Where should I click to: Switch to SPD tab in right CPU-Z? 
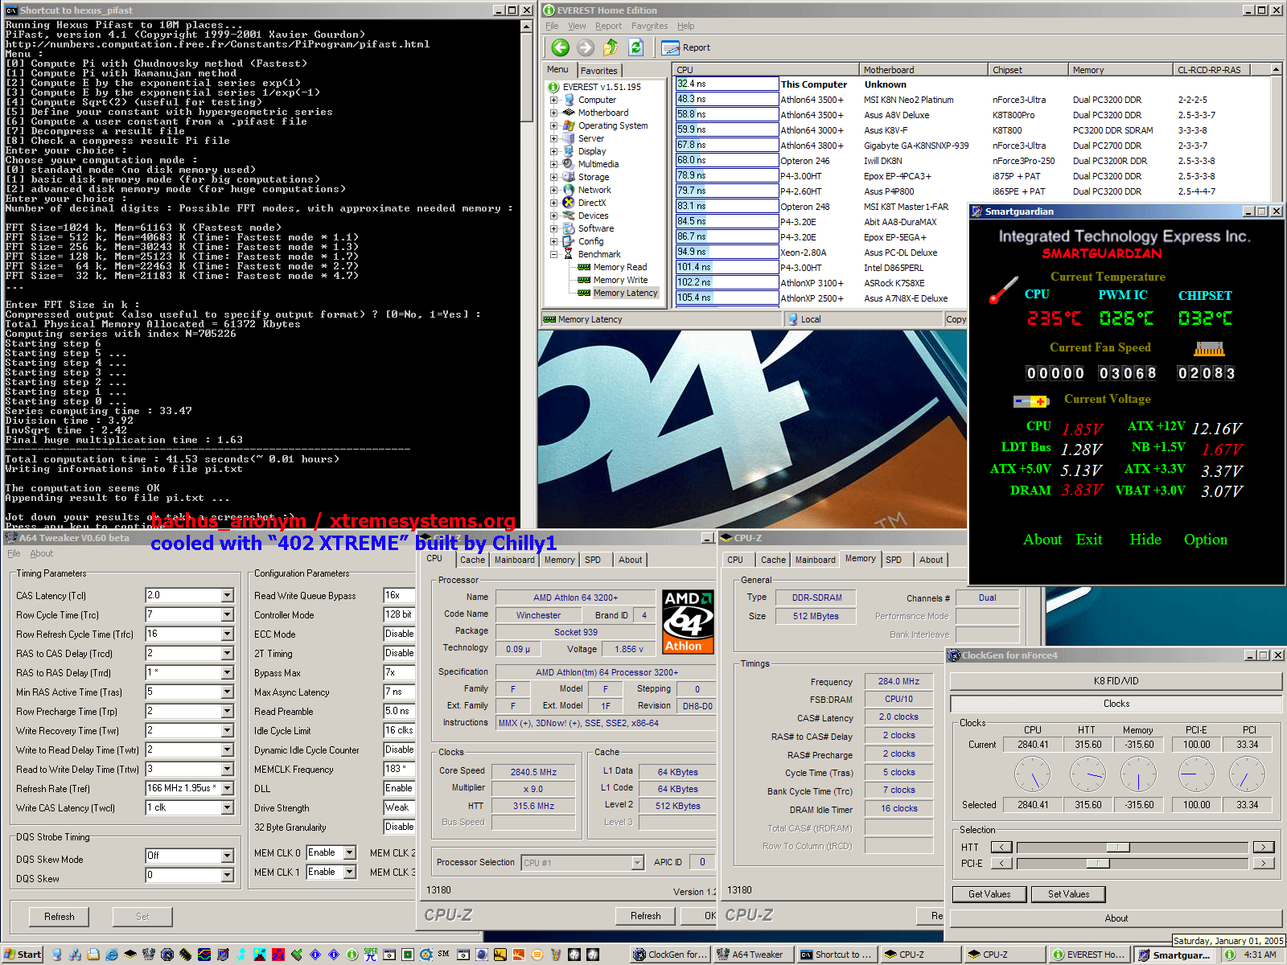coord(894,560)
